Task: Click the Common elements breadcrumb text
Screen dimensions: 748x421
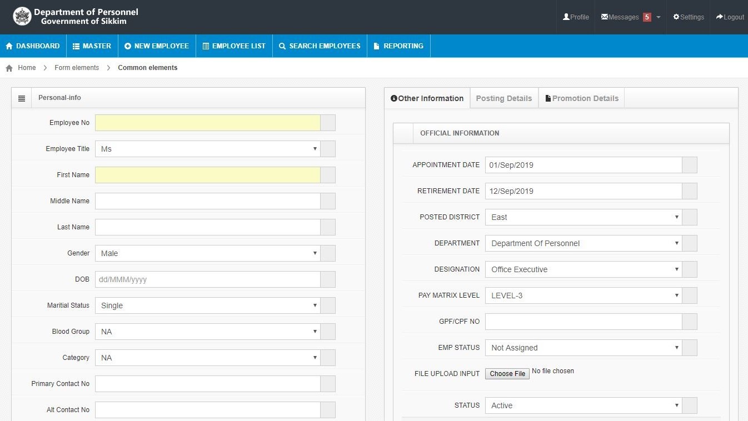Action: click(x=148, y=68)
